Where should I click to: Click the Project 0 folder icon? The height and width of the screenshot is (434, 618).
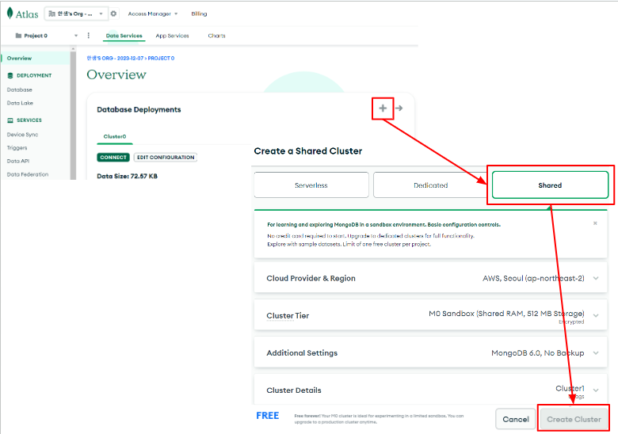pos(18,36)
